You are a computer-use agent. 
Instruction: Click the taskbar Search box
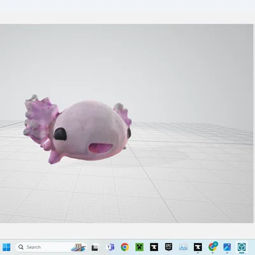(51, 247)
